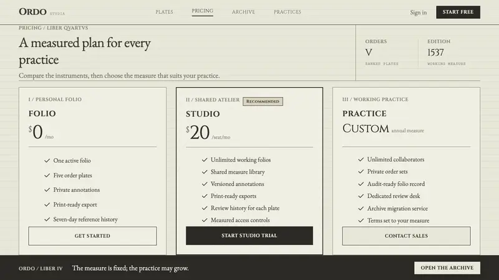This screenshot has height=280, width=499.
Task: Click checkmark beside Shared measure library
Action: [205, 172]
